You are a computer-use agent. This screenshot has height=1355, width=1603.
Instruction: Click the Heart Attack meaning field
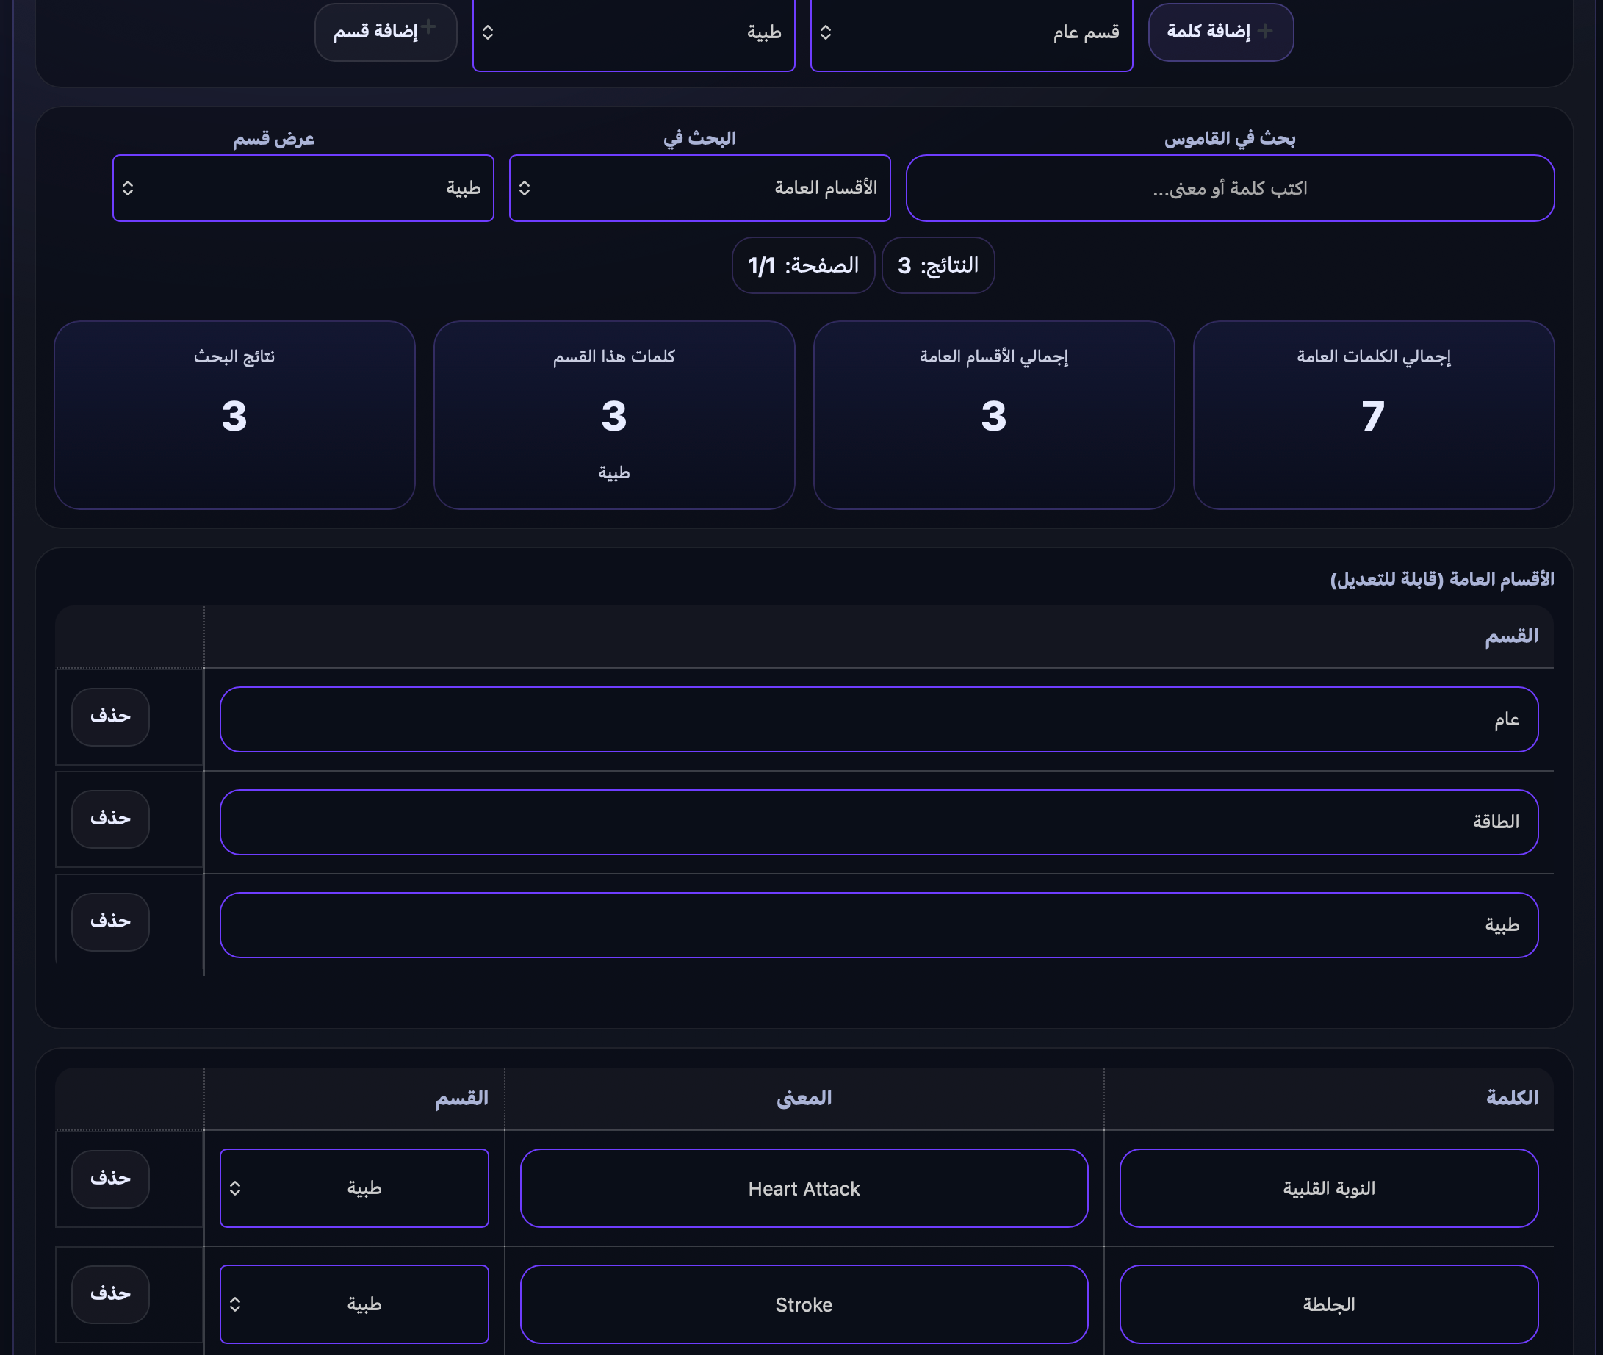point(804,1188)
